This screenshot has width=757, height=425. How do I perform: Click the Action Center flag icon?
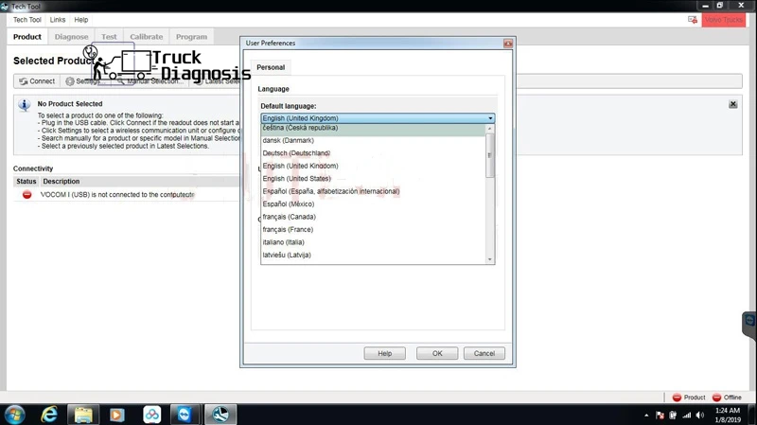click(660, 416)
